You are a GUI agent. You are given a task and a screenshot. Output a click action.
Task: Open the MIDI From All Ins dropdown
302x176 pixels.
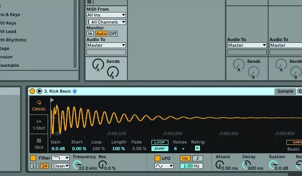(x=106, y=15)
